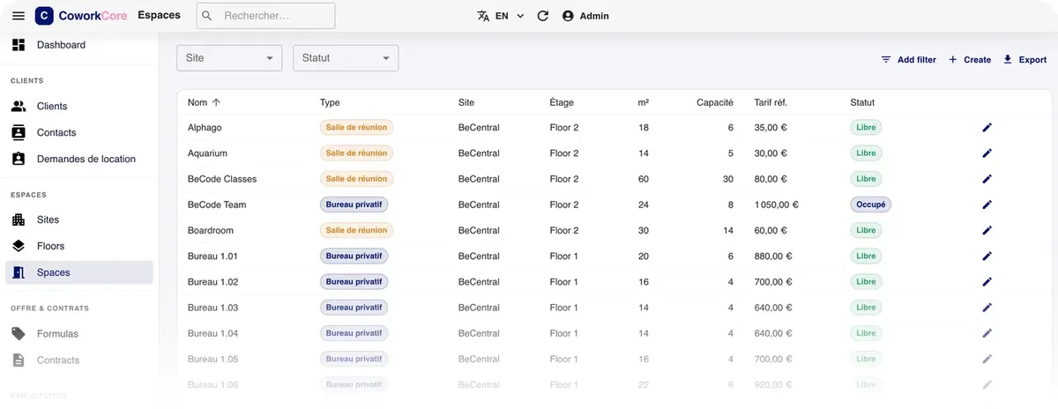Click the Create button
Viewport: 1058px width, 409px height.
(970, 60)
